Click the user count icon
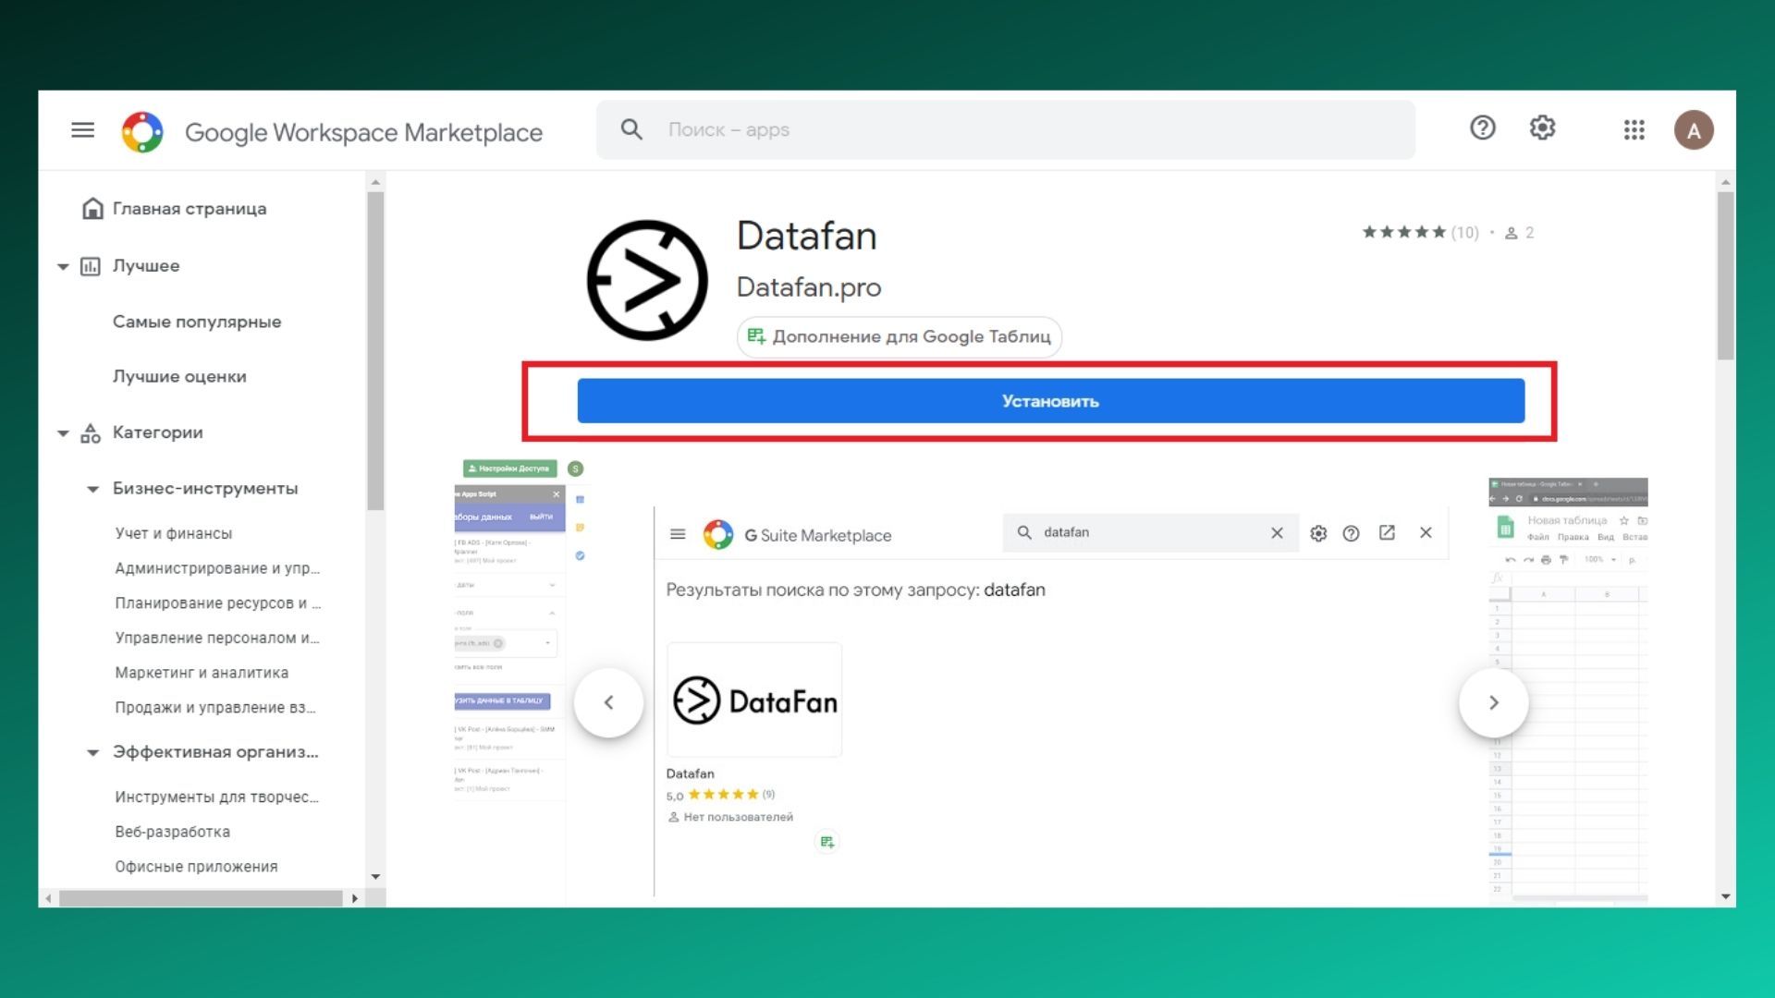Screen dimensions: 1775x998 click(x=1512, y=233)
